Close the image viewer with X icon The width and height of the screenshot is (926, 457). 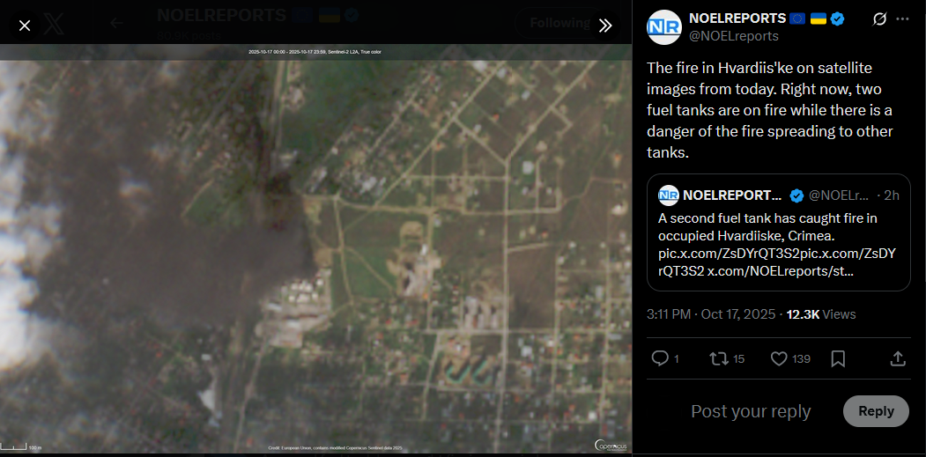[x=24, y=26]
